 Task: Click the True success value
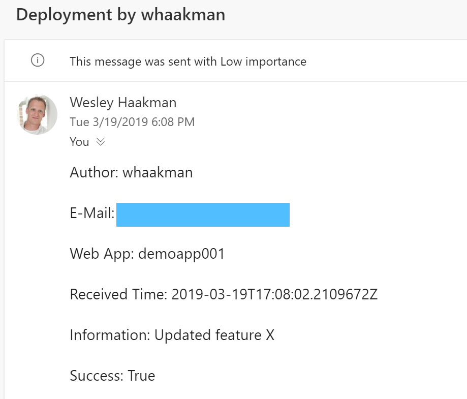(141, 376)
